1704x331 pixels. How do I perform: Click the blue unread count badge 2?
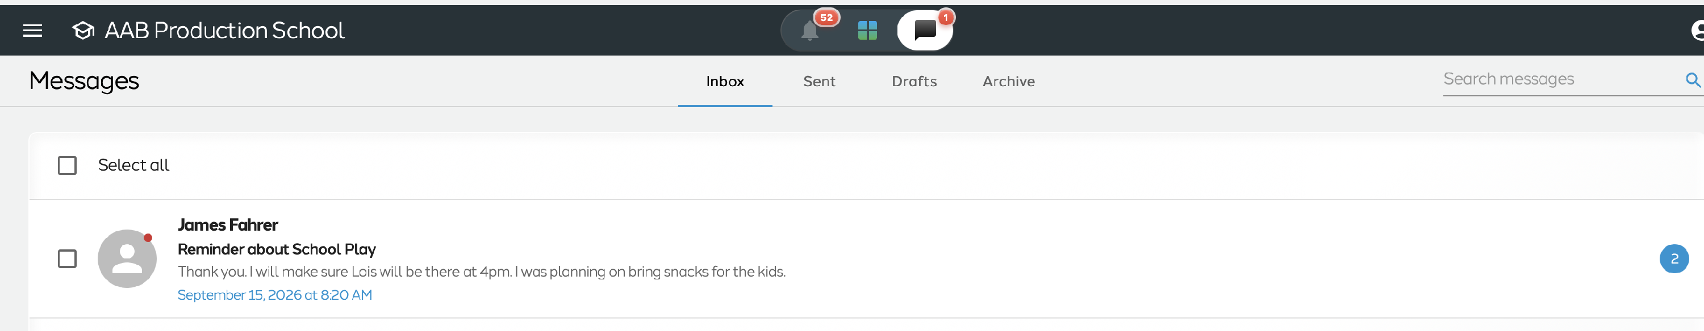(x=1673, y=259)
